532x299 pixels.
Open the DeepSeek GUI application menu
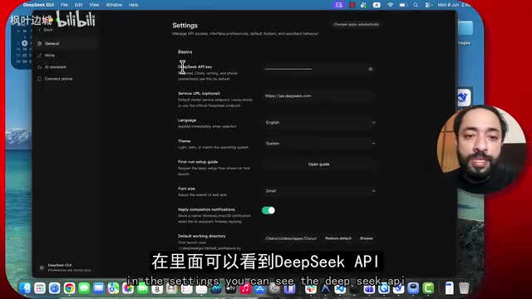point(38,5)
